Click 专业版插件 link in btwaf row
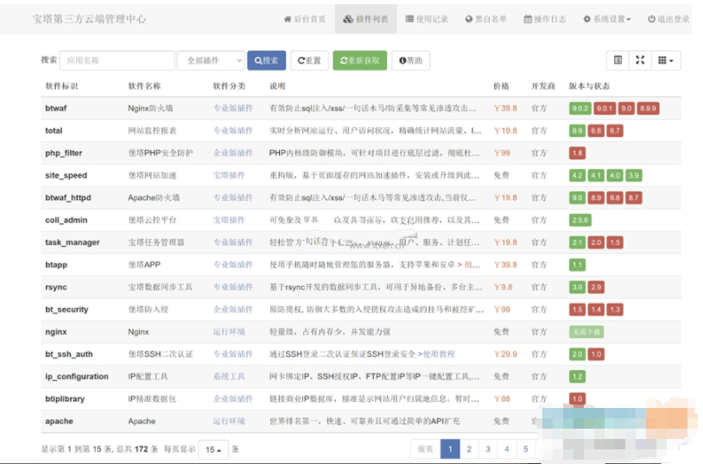Viewport: 703px width, 464px height. 233,109
